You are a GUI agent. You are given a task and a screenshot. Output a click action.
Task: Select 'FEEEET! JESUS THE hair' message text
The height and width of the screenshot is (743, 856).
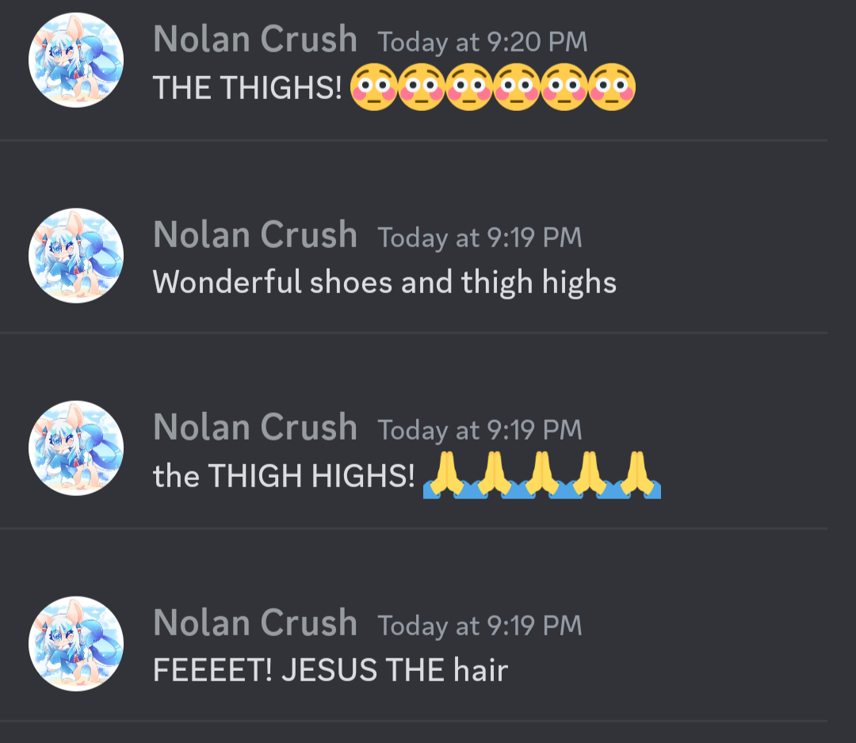331,670
